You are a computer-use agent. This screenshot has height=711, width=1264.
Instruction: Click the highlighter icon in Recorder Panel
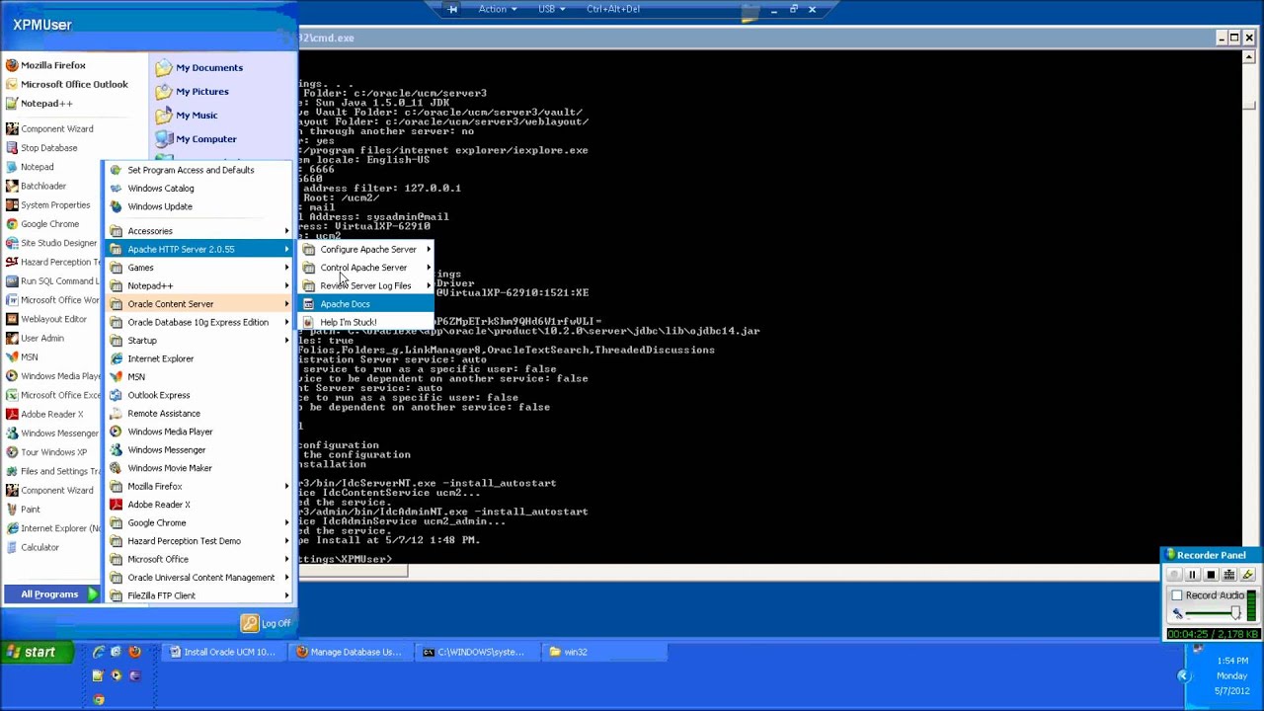[1248, 575]
